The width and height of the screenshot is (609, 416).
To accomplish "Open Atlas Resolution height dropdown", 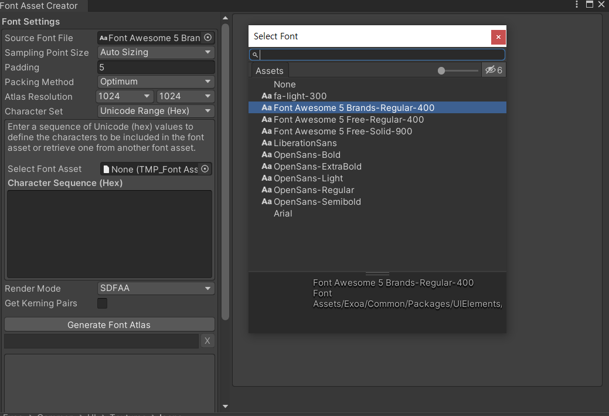I will pyautogui.click(x=186, y=96).
